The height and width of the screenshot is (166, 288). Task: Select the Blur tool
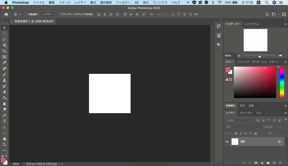(x=4, y=104)
